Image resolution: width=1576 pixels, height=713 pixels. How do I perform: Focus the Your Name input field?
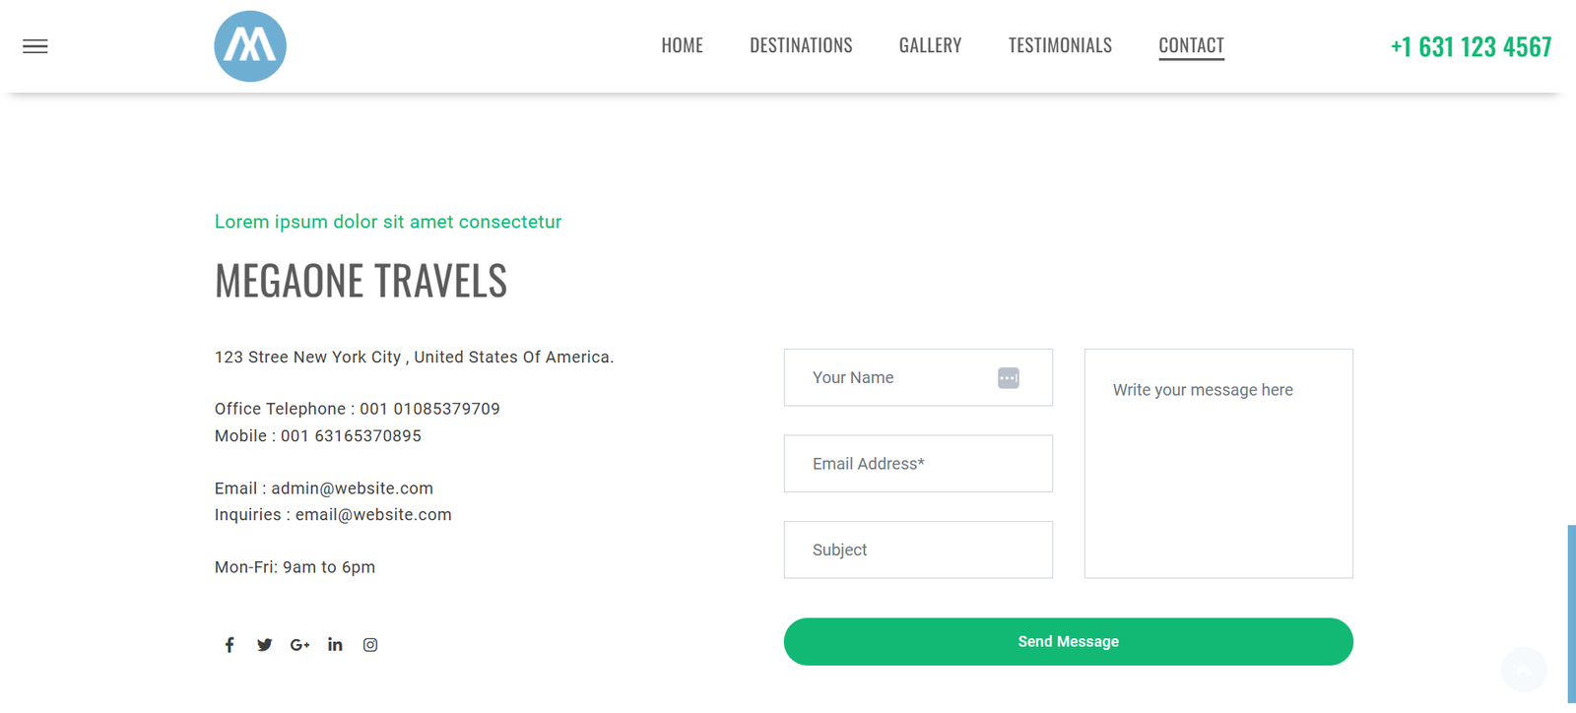point(918,377)
